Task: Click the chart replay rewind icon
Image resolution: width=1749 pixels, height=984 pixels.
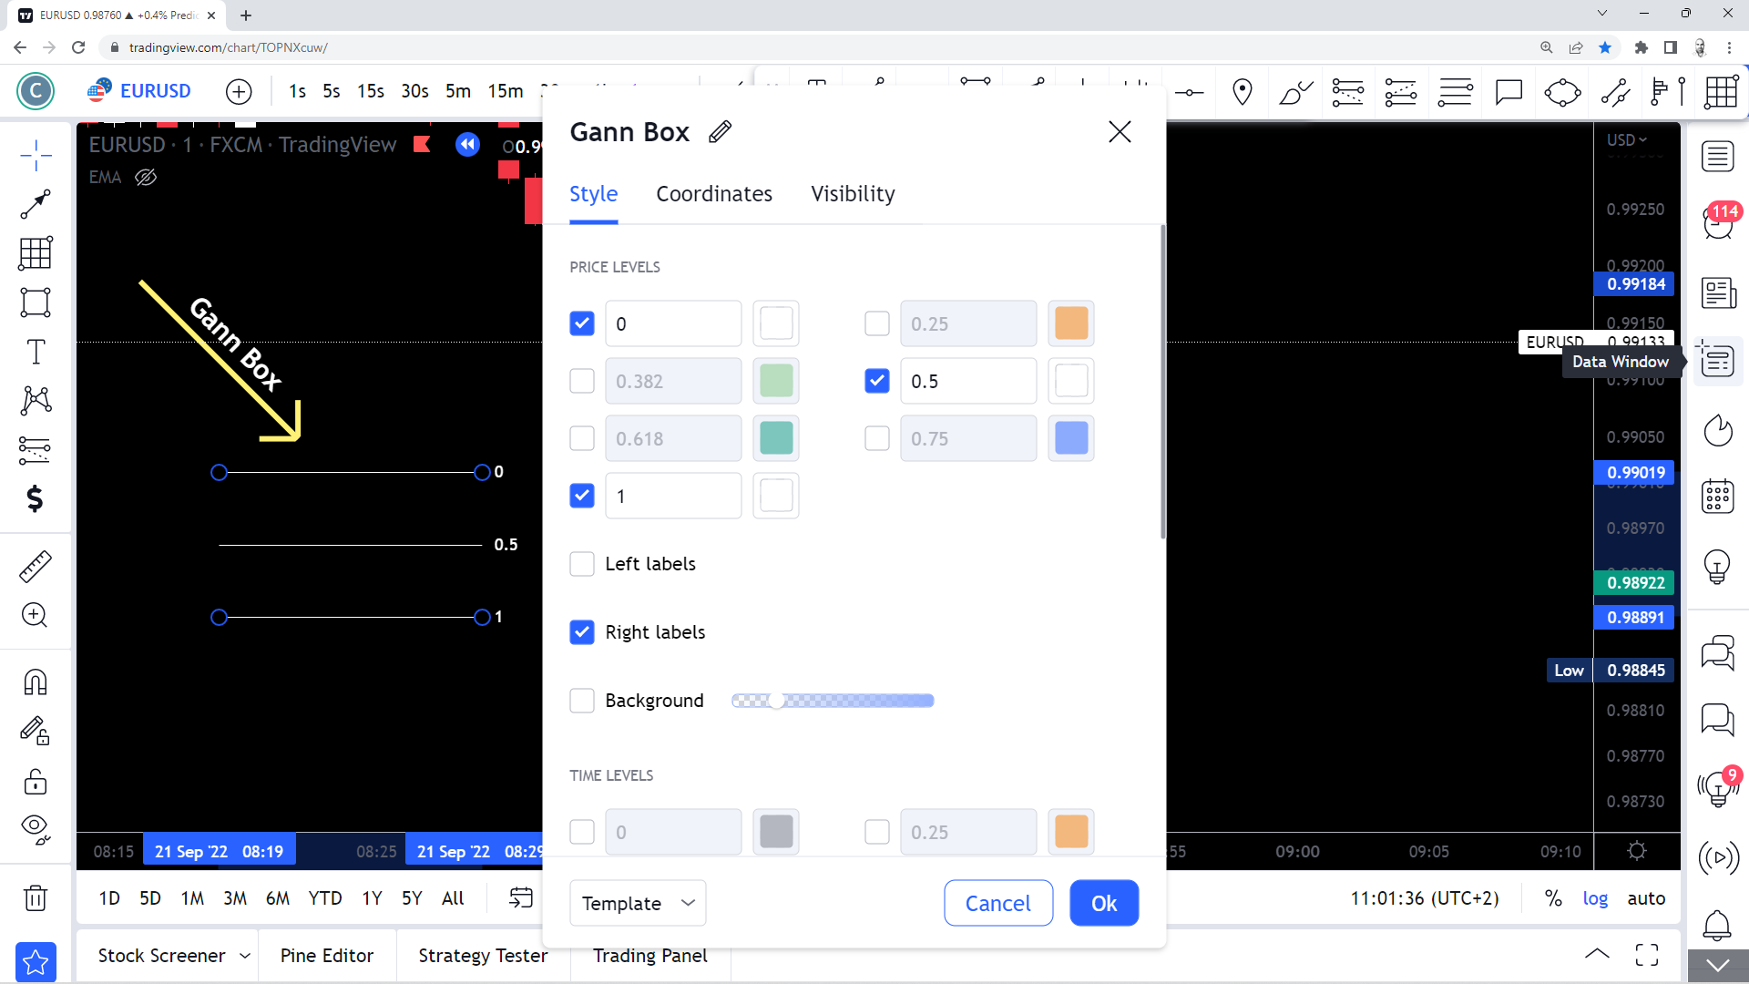Action: pos(467,144)
